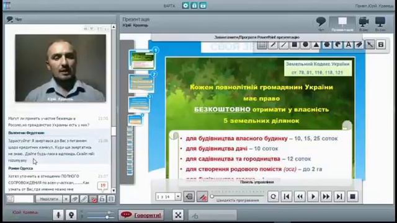Click the red-marked icon in chat toolbar
The height and width of the screenshot is (223, 397).
point(93,199)
